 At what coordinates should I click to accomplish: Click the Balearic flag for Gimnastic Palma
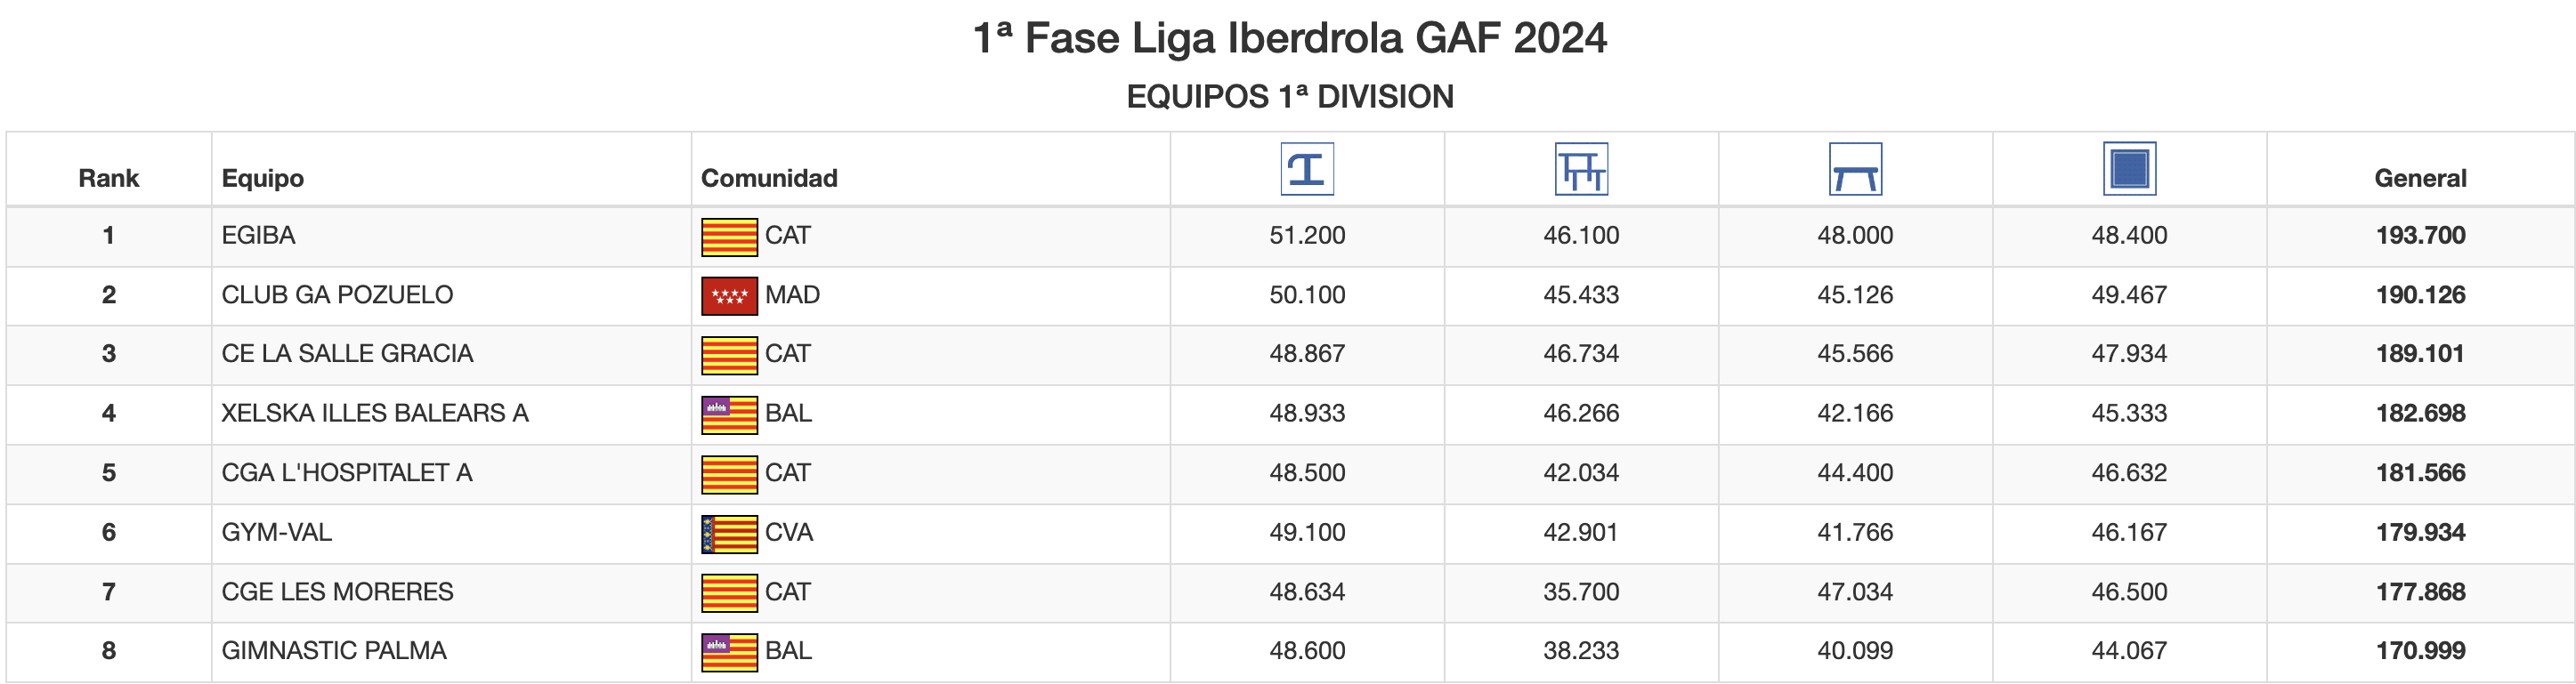[729, 652]
